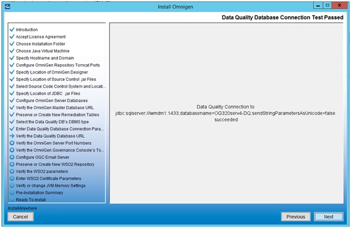
Task: Click checkmark beside Enter Data Quality Database Connection
Action: [12, 129]
